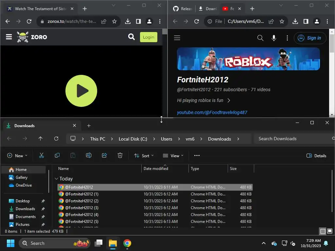Click the Rename icon in Explorer toolbar
Viewport: 335px width, 251px height.
click(89, 155)
